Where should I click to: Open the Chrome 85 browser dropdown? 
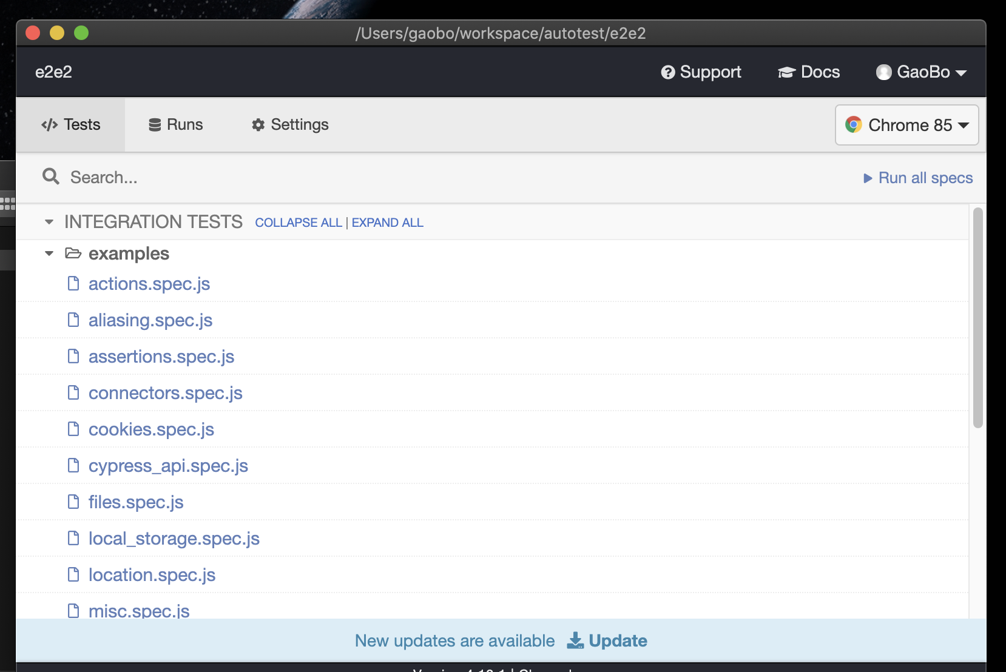[x=907, y=125]
